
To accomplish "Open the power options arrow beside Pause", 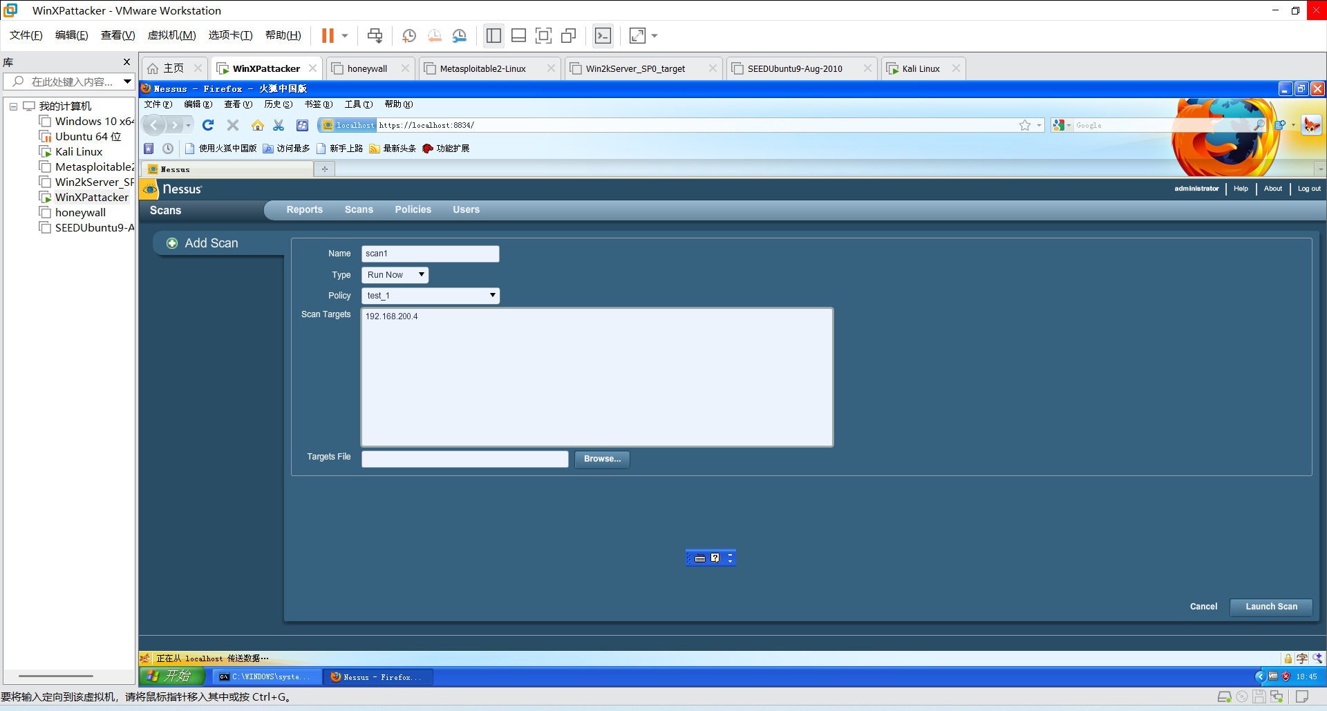I will click(345, 36).
